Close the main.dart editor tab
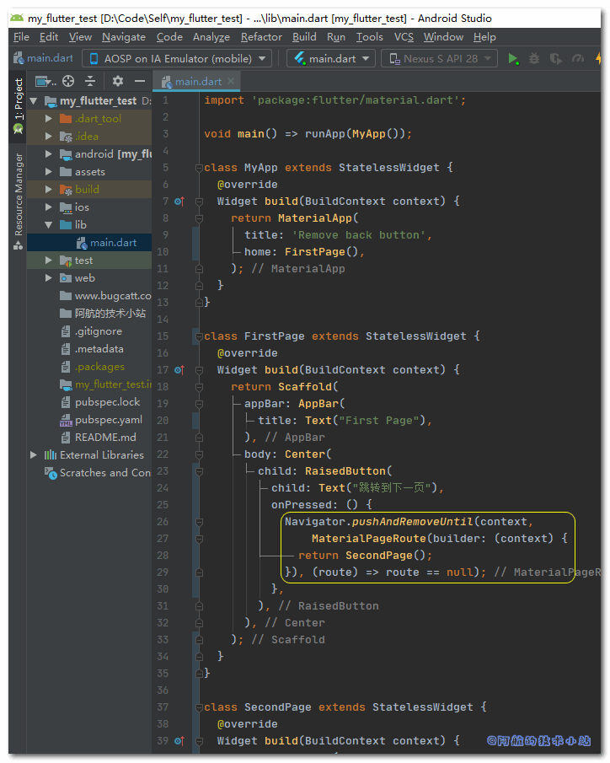The height and width of the screenshot is (763, 610). [231, 81]
